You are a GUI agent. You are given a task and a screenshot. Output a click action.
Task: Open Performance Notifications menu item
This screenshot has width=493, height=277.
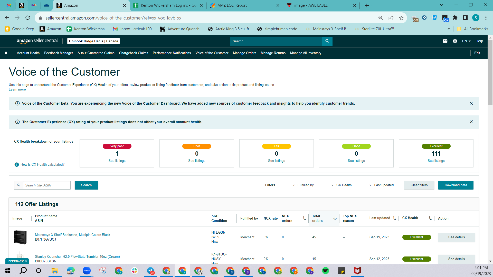click(172, 53)
